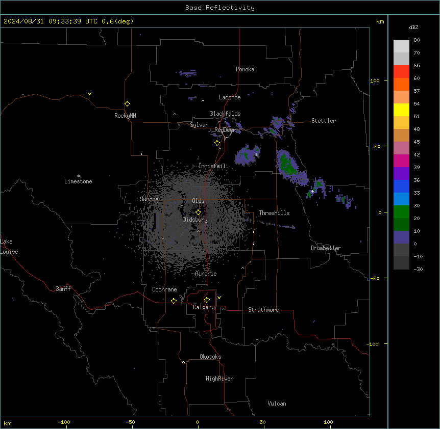This screenshot has height=429, width=440.
Task: Click the yellow diamond marker above Calgary label
Action: point(207,300)
